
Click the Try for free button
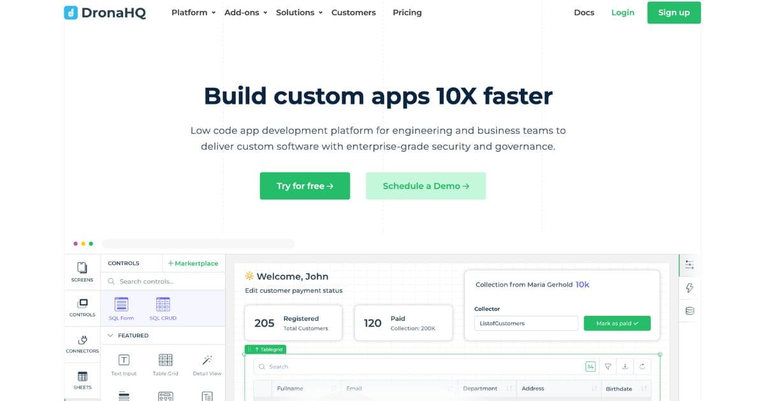305,186
